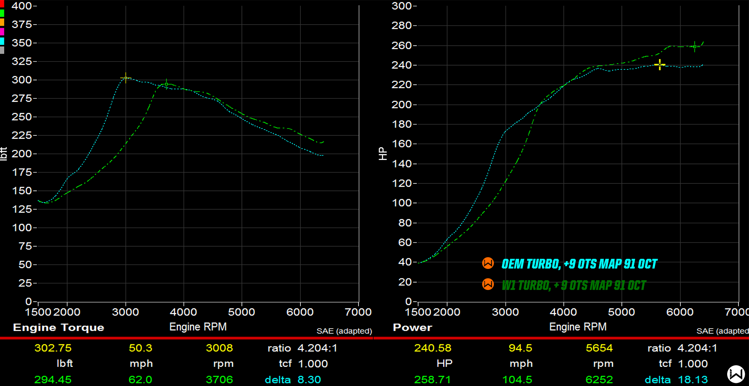Click the 3008 rpm value
Image resolution: width=749 pixels, height=386 pixels.
click(x=219, y=348)
